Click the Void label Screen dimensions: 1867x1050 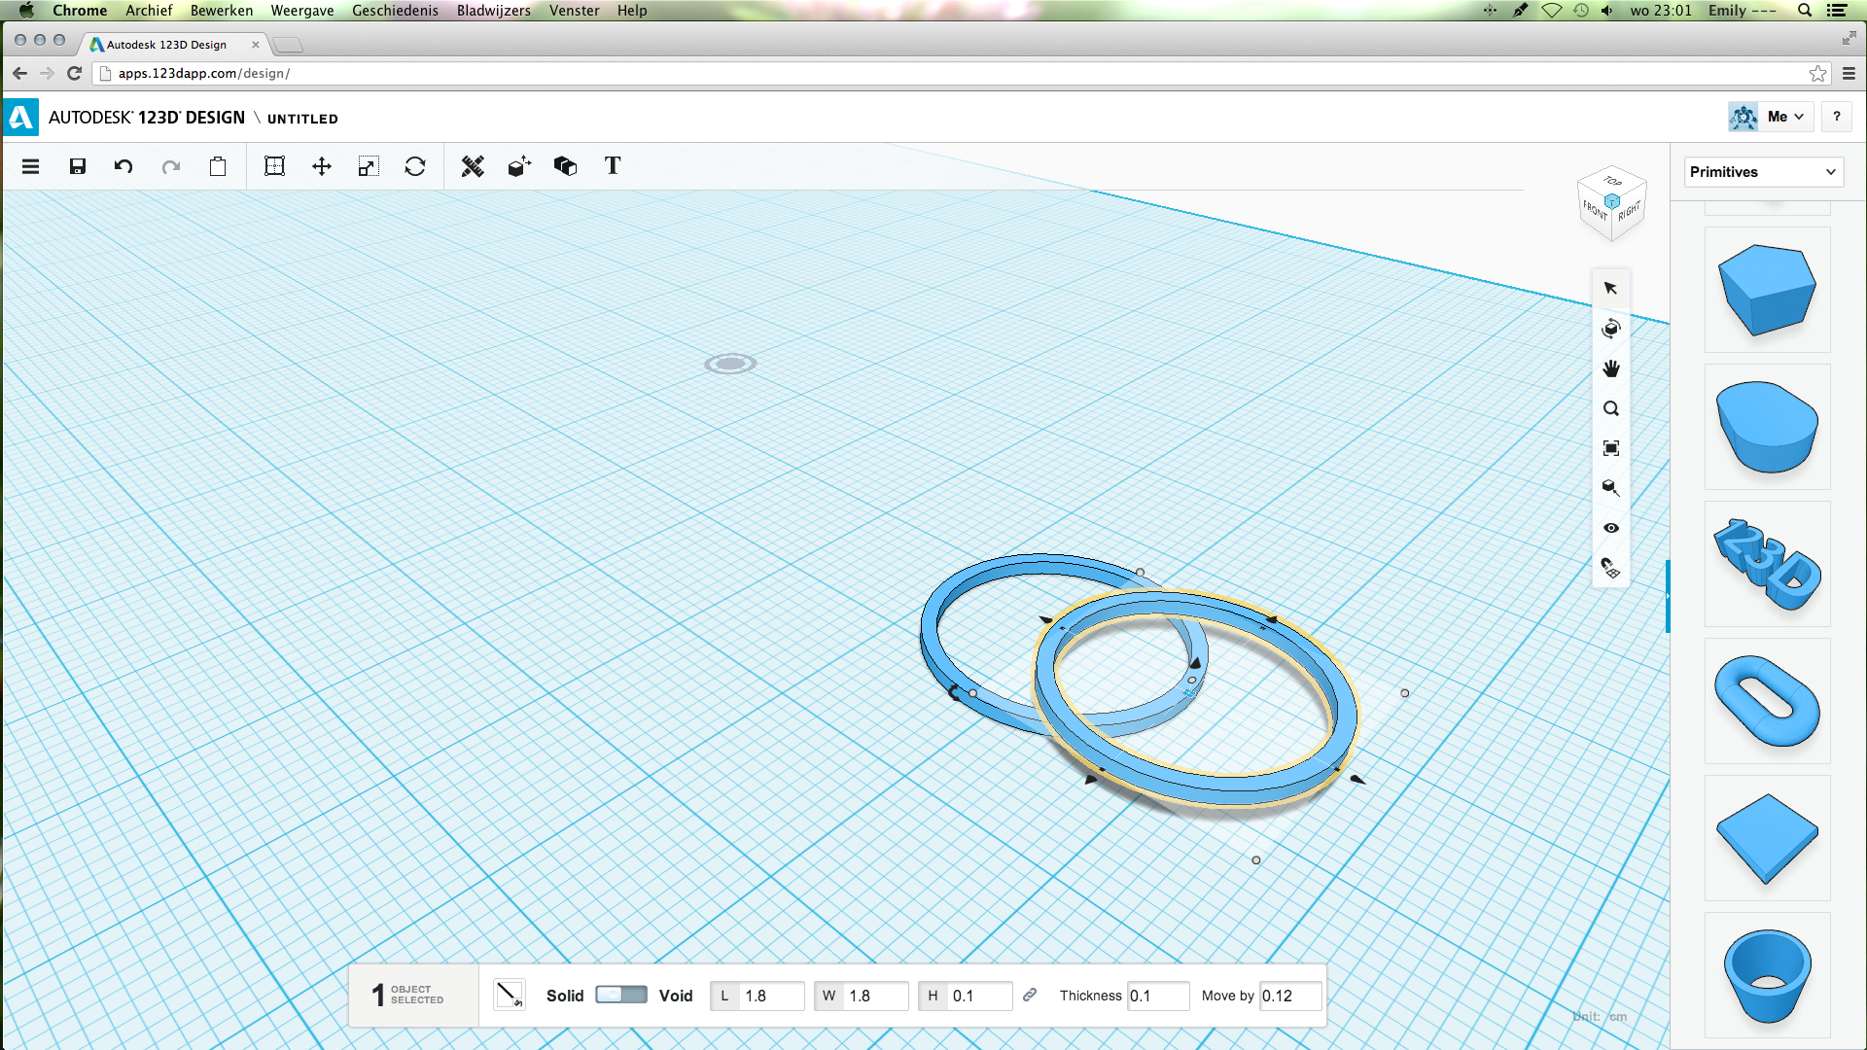pyautogui.click(x=676, y=996)
